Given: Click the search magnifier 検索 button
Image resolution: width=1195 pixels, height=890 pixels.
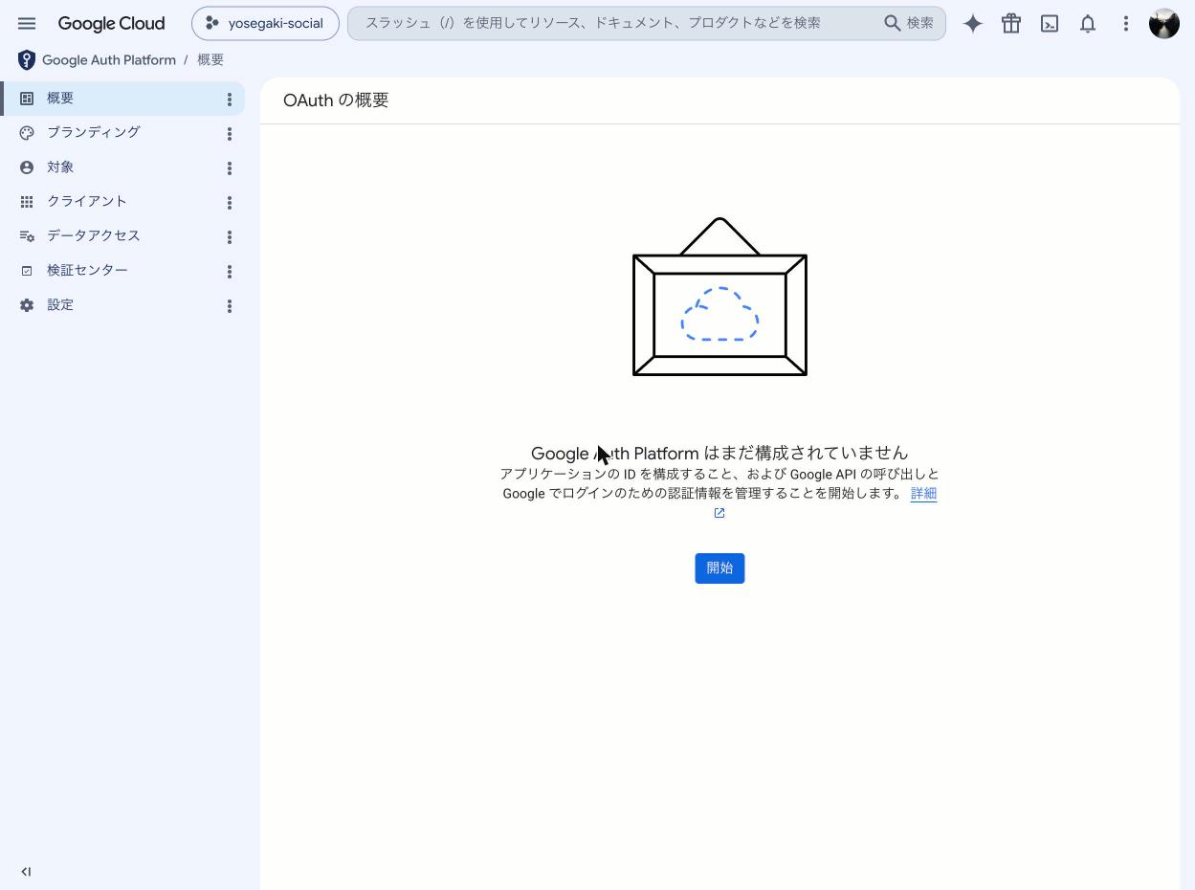Looking at the screenshot, I should tap(908, 23).
